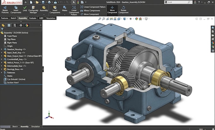The width and height of the screenshot is (215, 130).
Task: Expand the Fasteners folder
Action: pos(2,73)
